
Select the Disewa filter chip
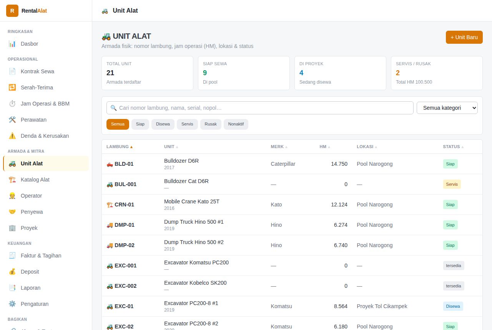pyautogui.click(x=163, y=124)
